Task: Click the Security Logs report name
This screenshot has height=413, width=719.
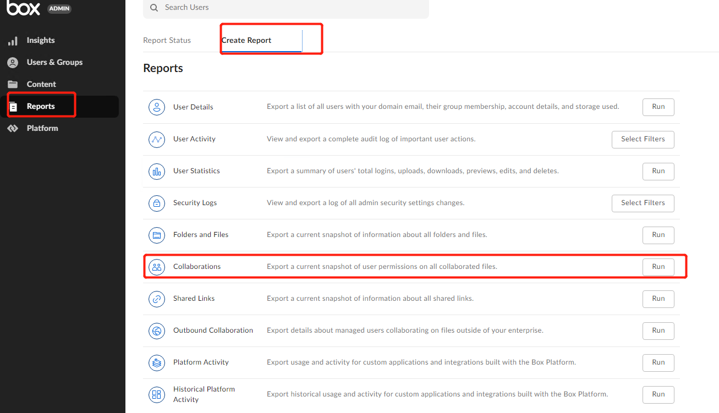Action: (195, 203)
